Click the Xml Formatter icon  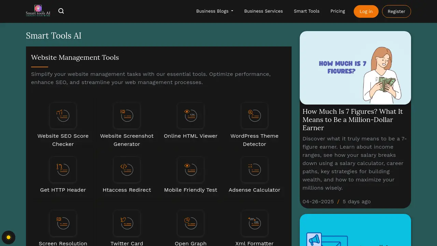tap(254, 223)
